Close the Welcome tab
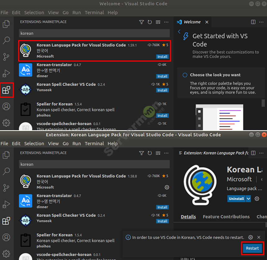Screen dimensions: 267x260 coord(207,22)
